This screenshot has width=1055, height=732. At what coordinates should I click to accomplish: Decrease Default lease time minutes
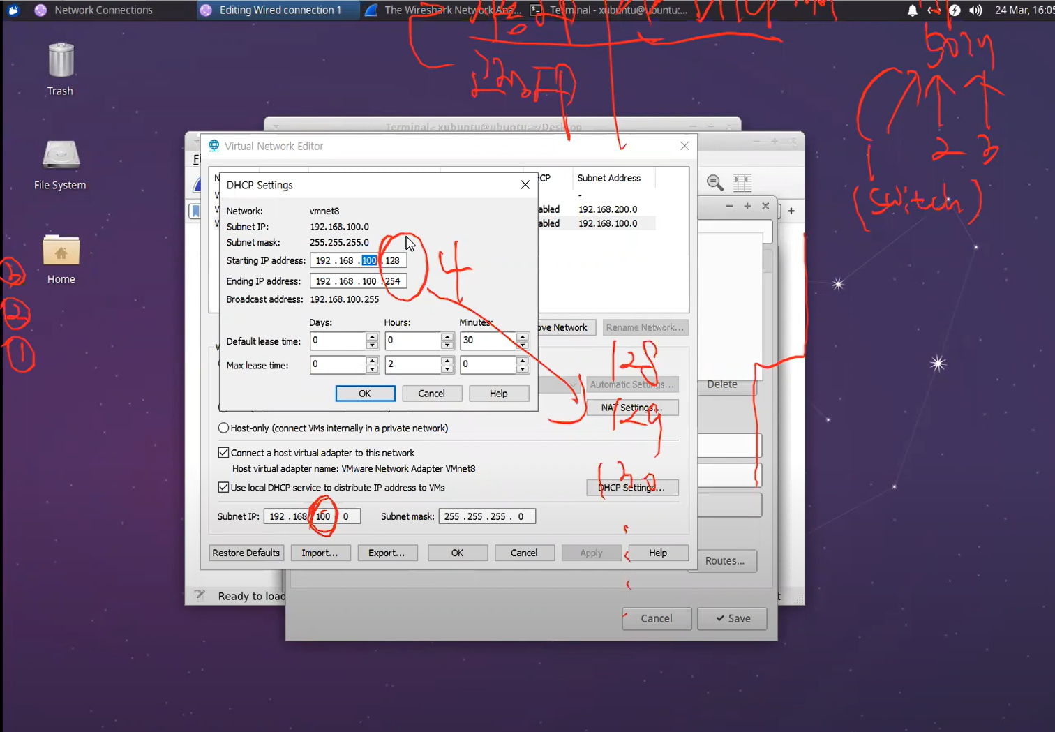523,345
